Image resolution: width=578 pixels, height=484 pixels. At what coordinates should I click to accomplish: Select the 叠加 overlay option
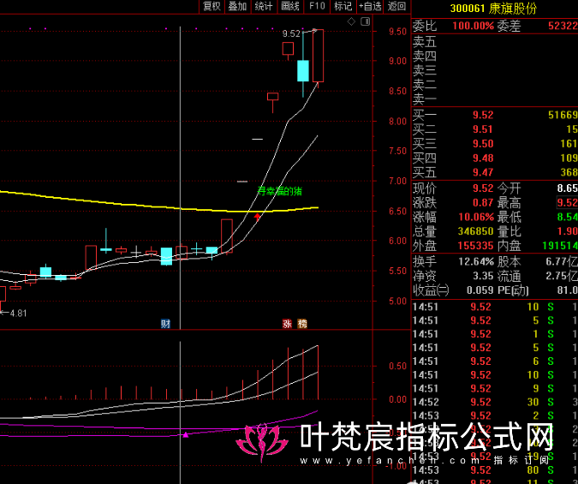[237, 6]
